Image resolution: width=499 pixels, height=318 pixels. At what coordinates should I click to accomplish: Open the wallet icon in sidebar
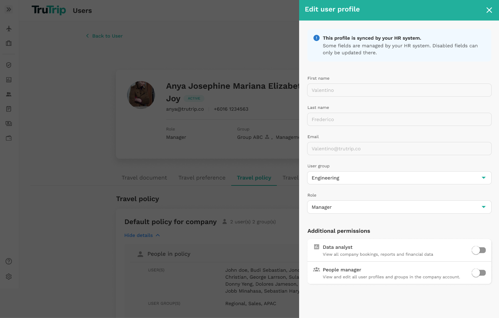(x=9, y=138)
